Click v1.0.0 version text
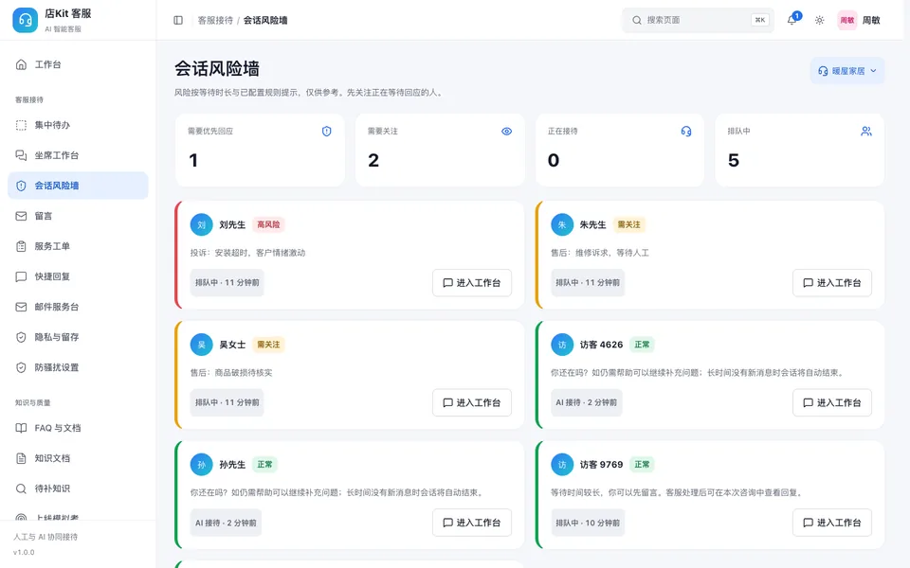910x568 pixels. 24,552
